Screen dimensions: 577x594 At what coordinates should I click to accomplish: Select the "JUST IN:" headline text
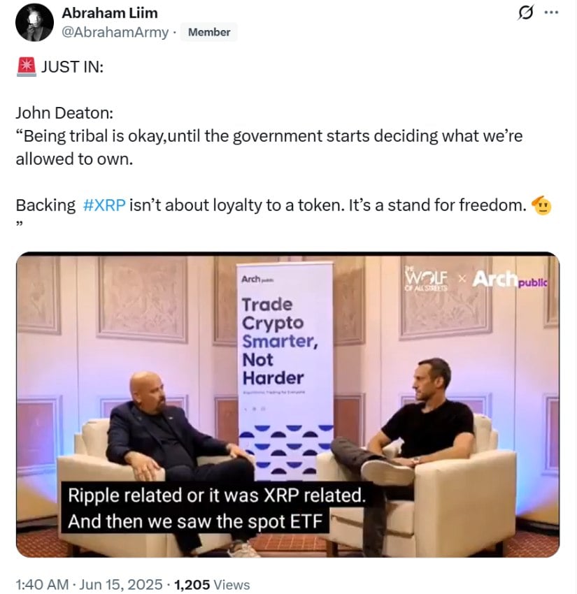(x=73, y=67)
